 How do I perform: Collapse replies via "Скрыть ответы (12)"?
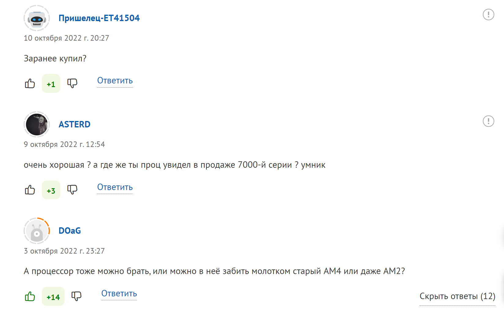pos(457,296)
